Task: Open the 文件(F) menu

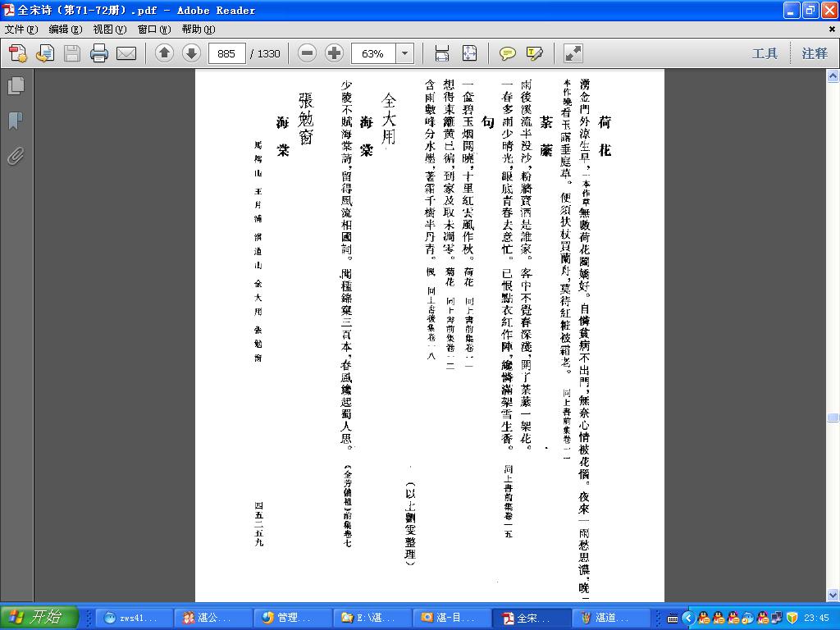Action: pos(21,29)
